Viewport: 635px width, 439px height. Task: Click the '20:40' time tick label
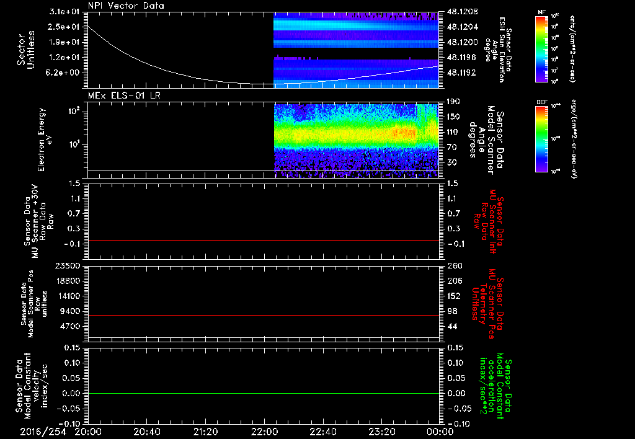(x=146, y=432)
